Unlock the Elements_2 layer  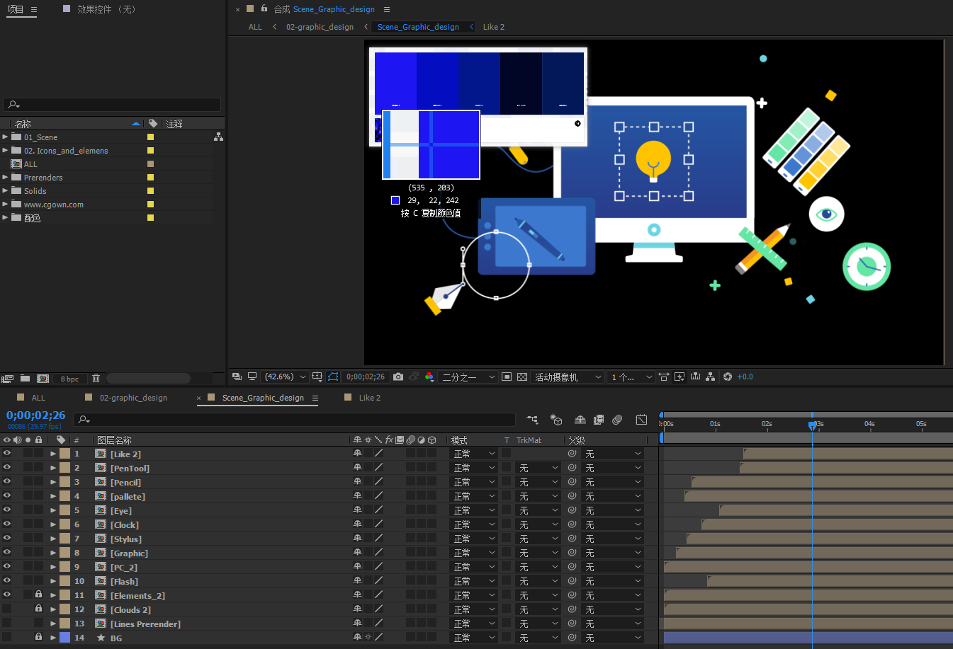coord(39,595)
